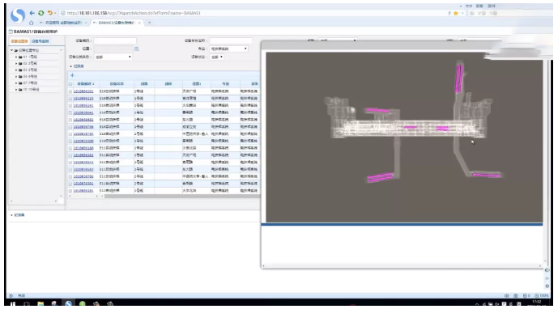558x309 pixels.
Task: Click the orange undo arrow icon
Action: pos(50,13)
